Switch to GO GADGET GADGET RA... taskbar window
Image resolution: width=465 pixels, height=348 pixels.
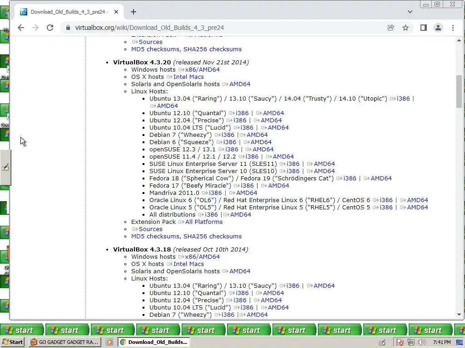tap(64, 342)
